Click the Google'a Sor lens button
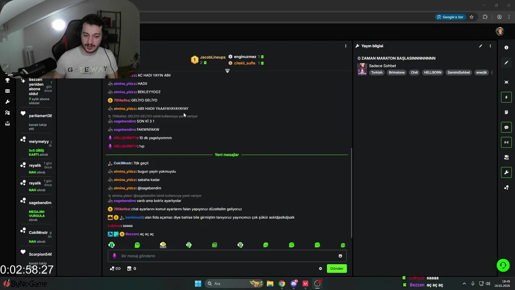The height and width of the screenshot is (290, 515). tap(451, 17)
